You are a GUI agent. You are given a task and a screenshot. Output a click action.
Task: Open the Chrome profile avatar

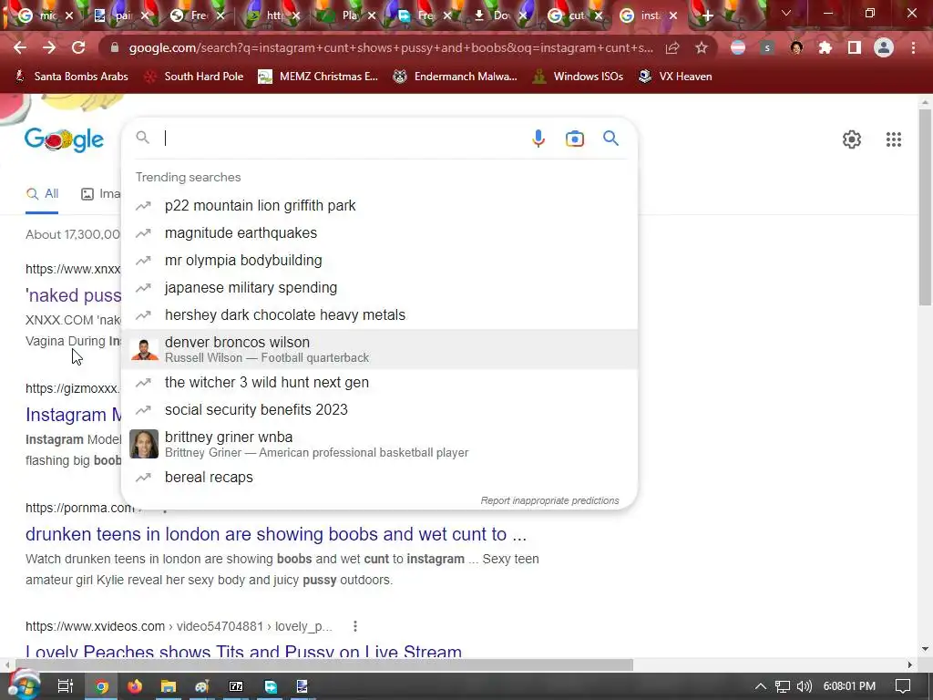(x=884, y=47)
